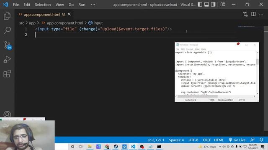Click Notepad vertical scrollbar thumb
This screenshot has width=268, height=150.
[x=257, y=62]
